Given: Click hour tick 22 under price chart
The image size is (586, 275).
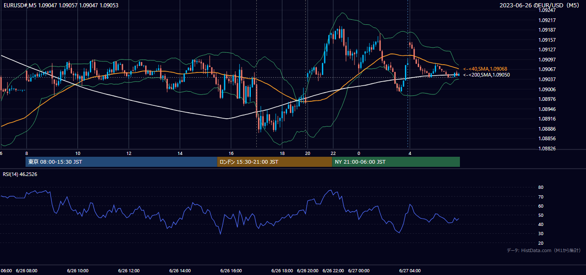Looking at the screenshot, I should 333,154.
